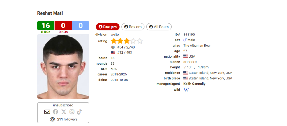287x126 pixels.
Task: Open the X (Twitter) icon
Action: coord(64,112)
